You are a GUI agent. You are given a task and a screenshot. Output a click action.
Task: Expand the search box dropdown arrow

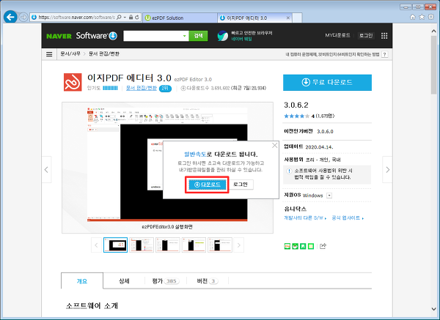click(184, 36)
